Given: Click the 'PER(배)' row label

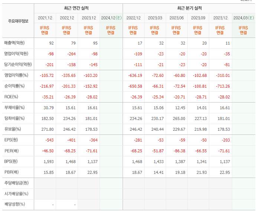Looking at the screenshot, I should 12,150.
